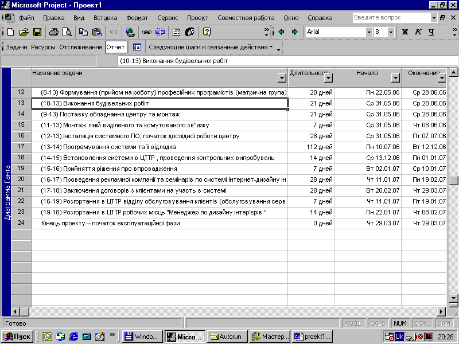Click the Uk language indicator in tray

point(399,337)
